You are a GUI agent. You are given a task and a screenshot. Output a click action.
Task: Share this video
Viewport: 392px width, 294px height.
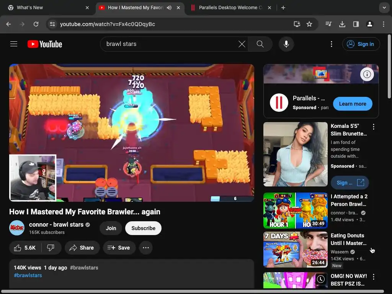[x=82, y=248]
